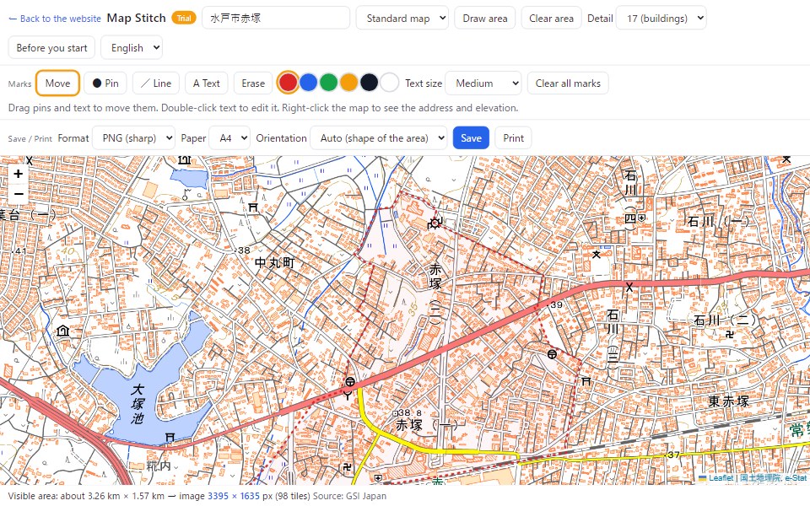Click the 東赤塚 label on the map
This screenshot has height=506, width=810.
tap(728, 401)
